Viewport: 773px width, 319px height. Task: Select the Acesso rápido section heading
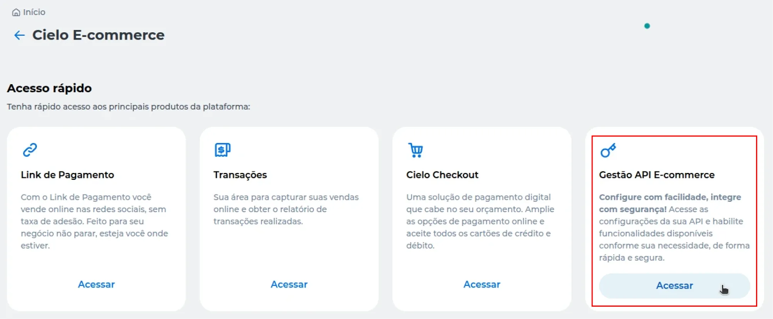[x=50, y=88]
